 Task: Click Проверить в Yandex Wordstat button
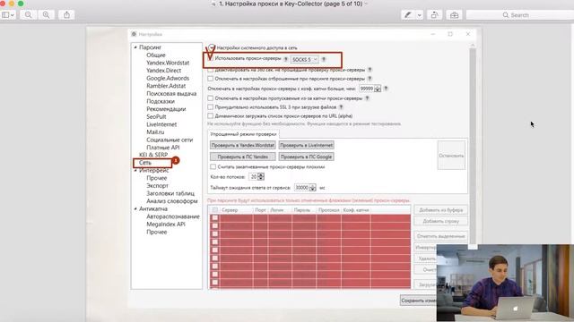tap(243, 145)
